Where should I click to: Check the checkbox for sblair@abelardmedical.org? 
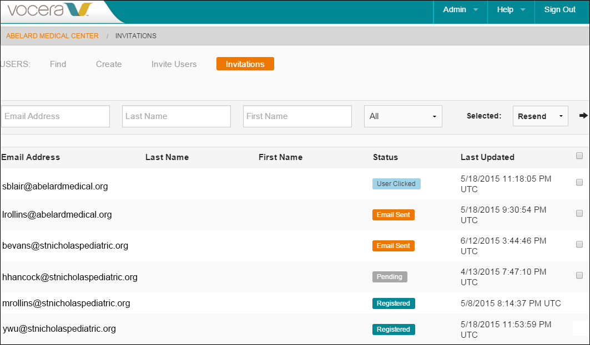click(579, 182)
